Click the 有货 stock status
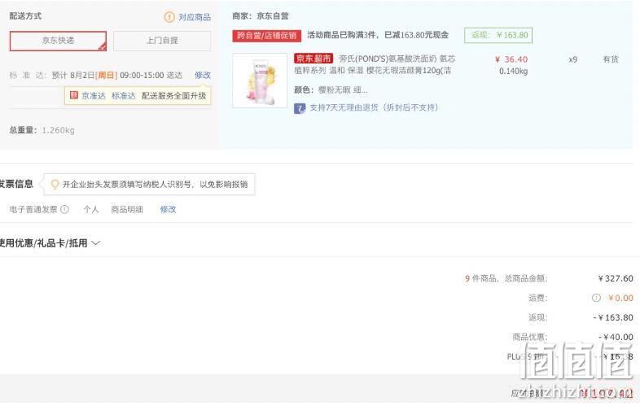Image resolution: width=640 pixels, height=406 pixels. [x=611, y=59]
